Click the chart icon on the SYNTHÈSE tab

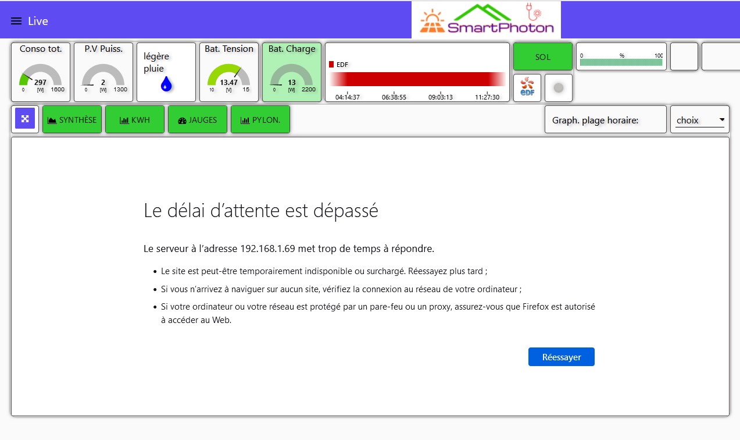point(52,120)
